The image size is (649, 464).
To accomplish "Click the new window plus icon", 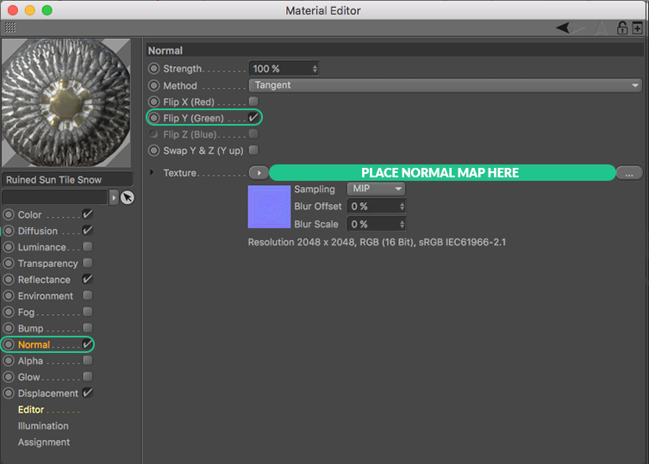I will [637, 28].
